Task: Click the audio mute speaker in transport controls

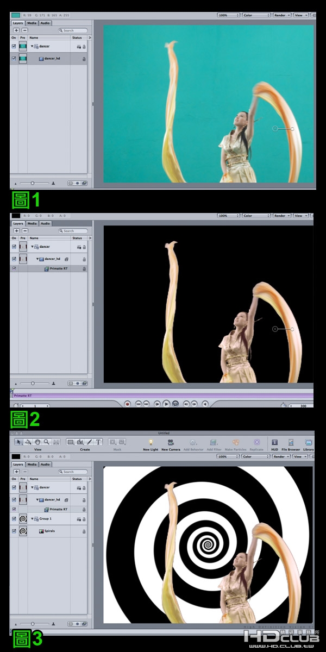Action: tap(205, 404)
